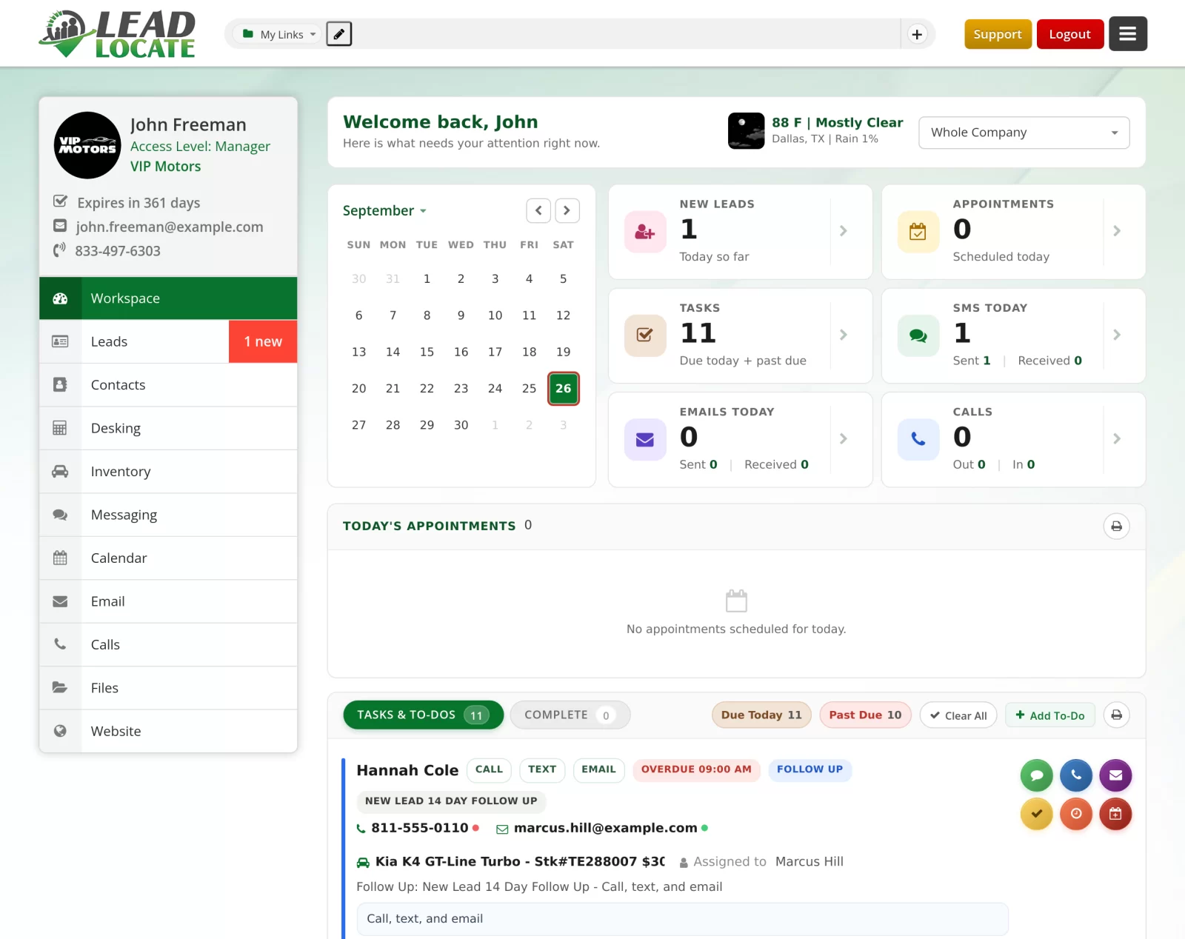Expand the New Leads card chevron
The height and width of the screenshot is (939, 1185).
843,231
